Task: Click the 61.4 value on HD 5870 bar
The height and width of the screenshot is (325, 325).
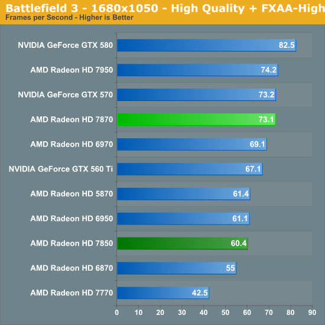Action: (241, 194)
